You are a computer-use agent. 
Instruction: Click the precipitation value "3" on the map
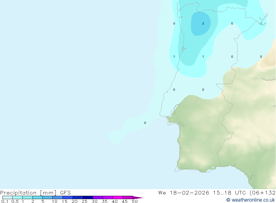(203, 24)
